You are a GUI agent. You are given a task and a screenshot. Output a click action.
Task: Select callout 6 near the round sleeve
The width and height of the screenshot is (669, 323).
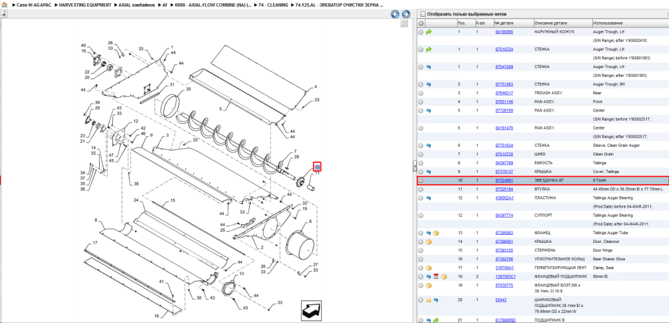pyautogui.click(x=310, y=222)
